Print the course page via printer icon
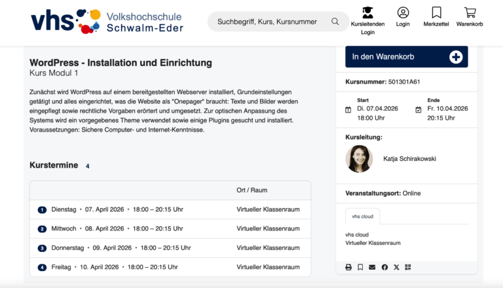 (348, 267)
